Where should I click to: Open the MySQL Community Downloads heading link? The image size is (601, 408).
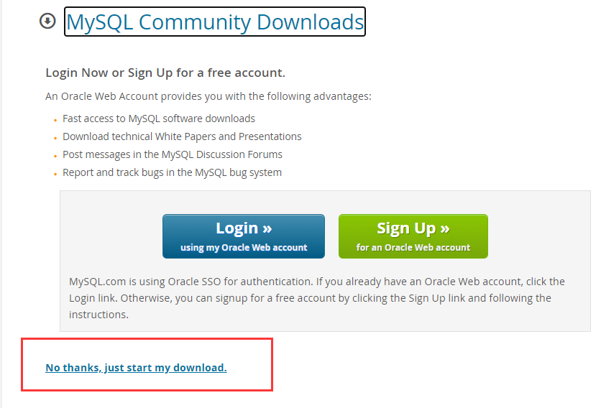click(214, 22)
